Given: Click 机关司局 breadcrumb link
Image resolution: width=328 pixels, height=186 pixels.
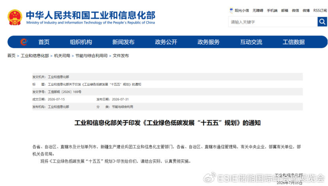Looking at the screenshot, I should (x=62, y=55).
